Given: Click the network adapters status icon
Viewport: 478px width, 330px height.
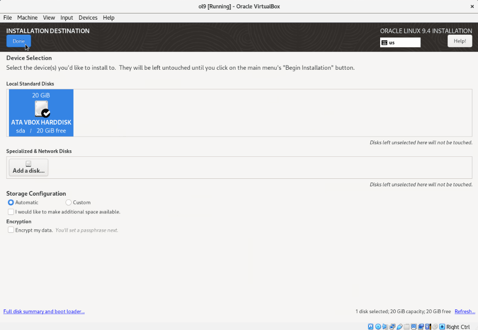Looking at the screenshot, I should click(x=392, y=327).
